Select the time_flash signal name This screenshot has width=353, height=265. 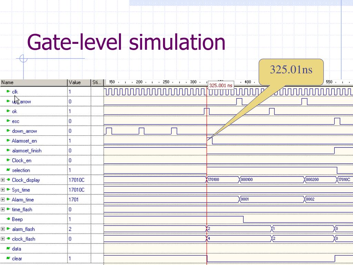pos(22,209)
